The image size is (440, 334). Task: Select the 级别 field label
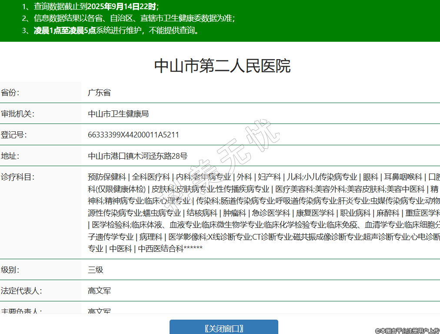point(10,270)
